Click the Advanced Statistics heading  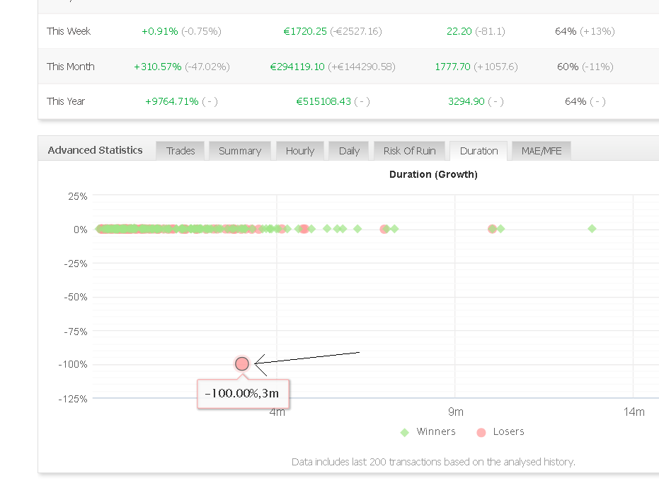coord(95,150)
